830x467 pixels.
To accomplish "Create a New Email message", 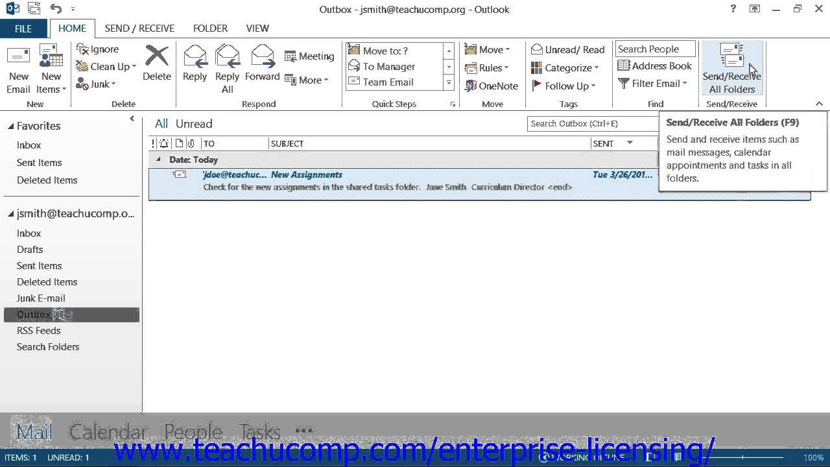I will 19,69.
